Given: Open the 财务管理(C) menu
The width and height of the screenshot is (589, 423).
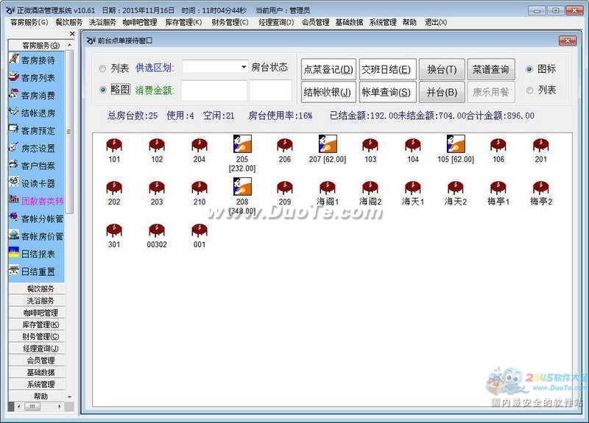Looking at the screenshot, I should pos(229,22).
